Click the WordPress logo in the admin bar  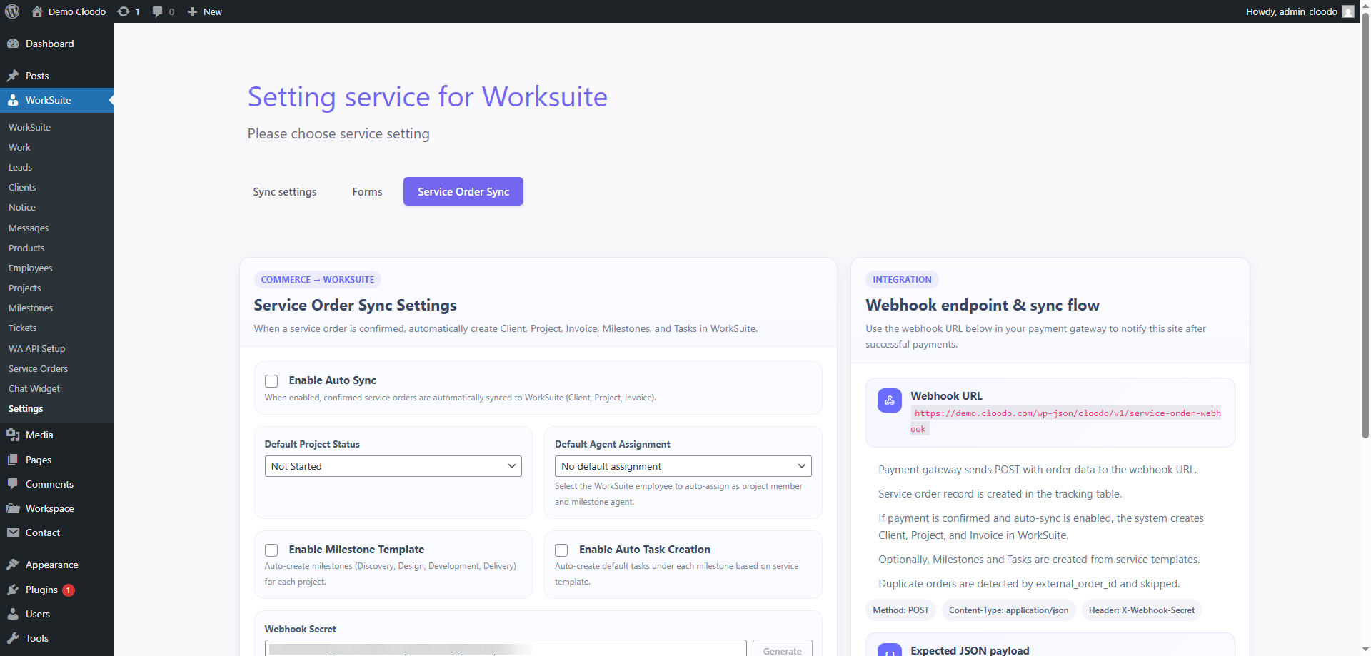(x=11, y=11)
